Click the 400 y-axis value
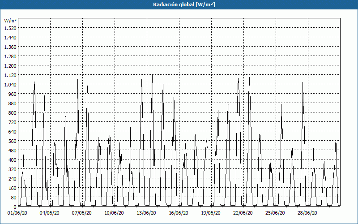This screenshot has height=224, width=358. (x=13, y=160)
